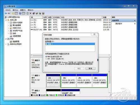Click the Properties toolbar icon
The width and height of the screenshot is (140, 105).
pos(34,13)
